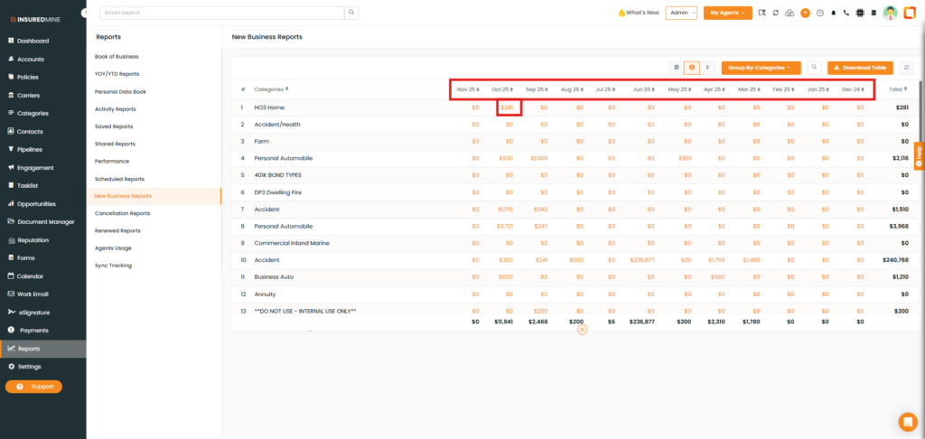Click the notification bell icon
Image resolution: width=925 pixels, height=439 pixels.
click(833, 13)
